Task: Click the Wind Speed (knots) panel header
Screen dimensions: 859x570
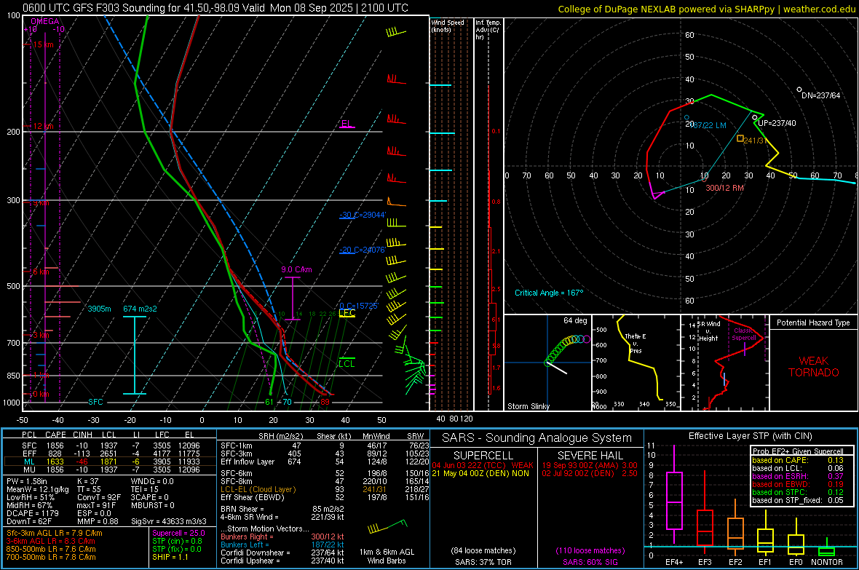Action: coord(447,25)
